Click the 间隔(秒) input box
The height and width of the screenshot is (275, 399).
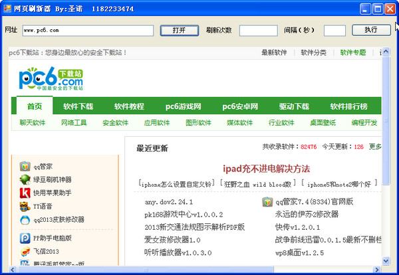coord(334,31)
